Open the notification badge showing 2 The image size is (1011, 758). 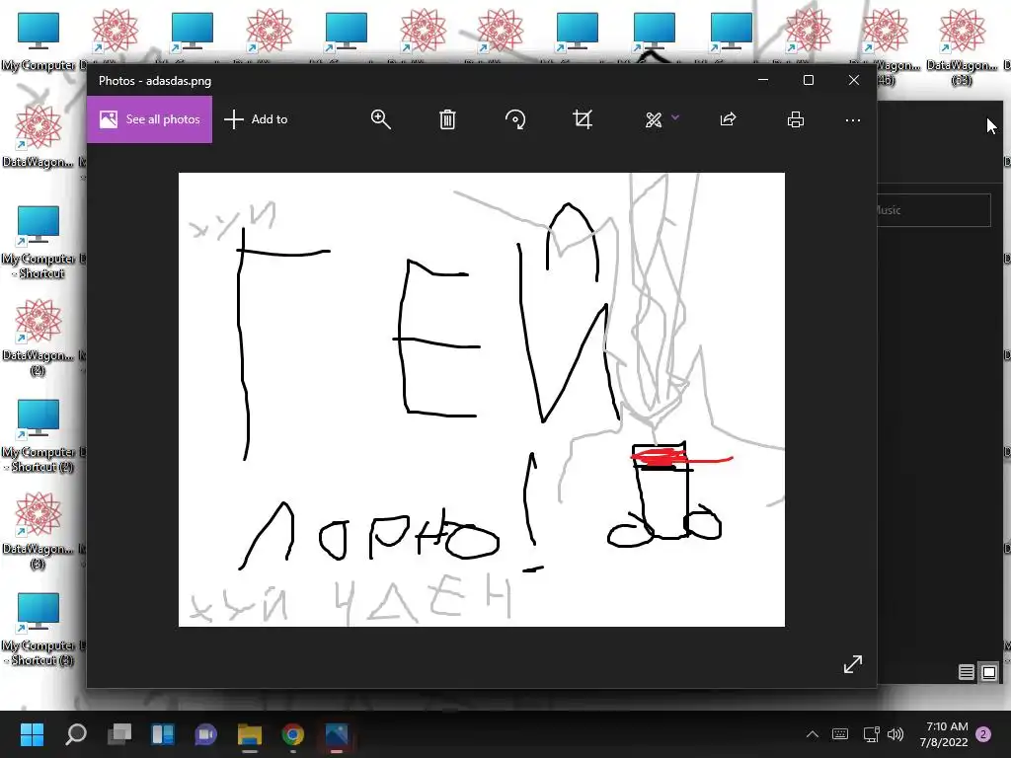(x=983, y=734)
